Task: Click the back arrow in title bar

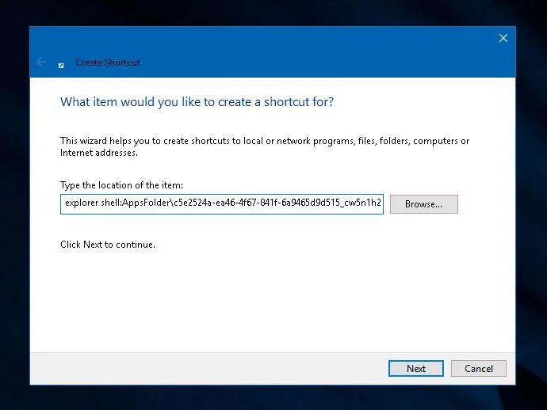Action: click(41, 62)
